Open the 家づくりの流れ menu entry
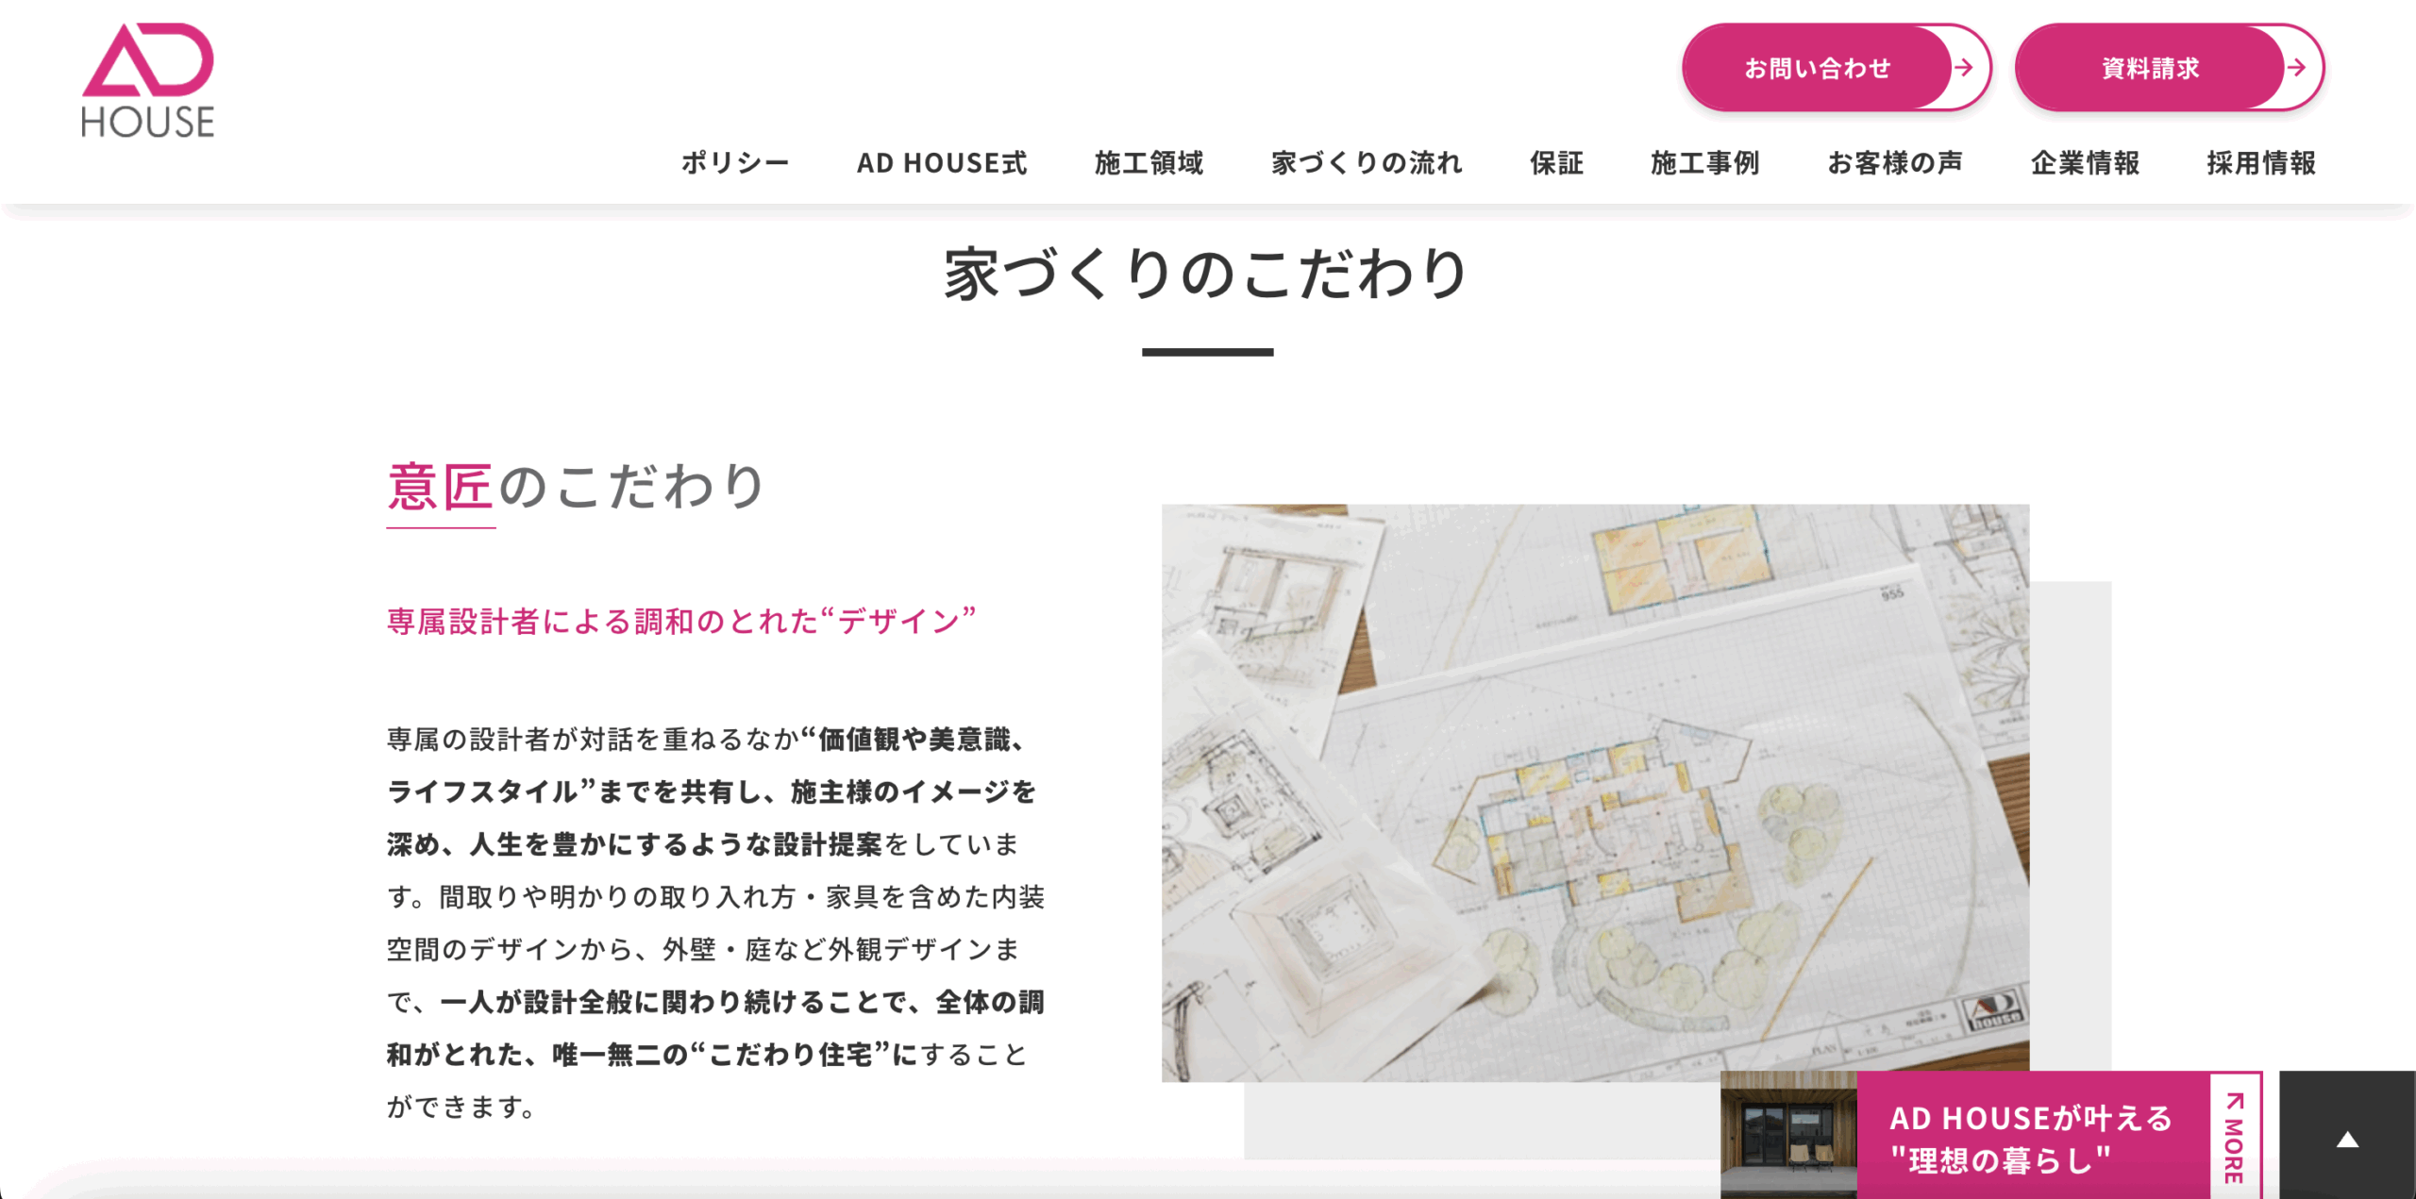Image resolution: width=2416 pixels, height=1199 pixels. (1367, 162)
